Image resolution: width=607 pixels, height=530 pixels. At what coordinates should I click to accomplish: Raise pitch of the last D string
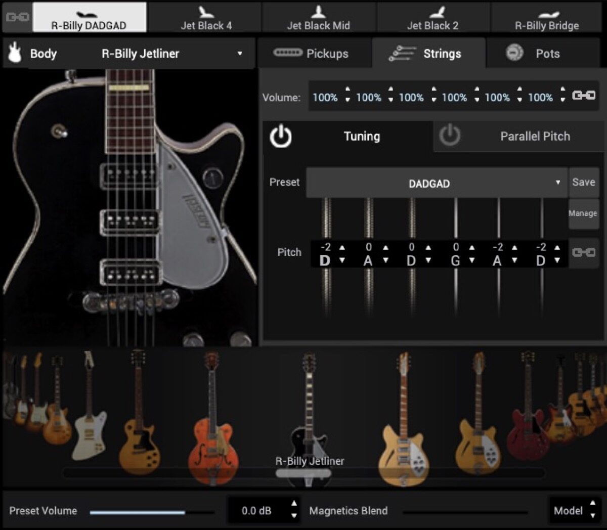pyautogui.click(x=557, y=247)
